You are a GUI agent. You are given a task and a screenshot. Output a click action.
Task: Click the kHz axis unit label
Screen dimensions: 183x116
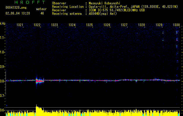click(3, 23)
